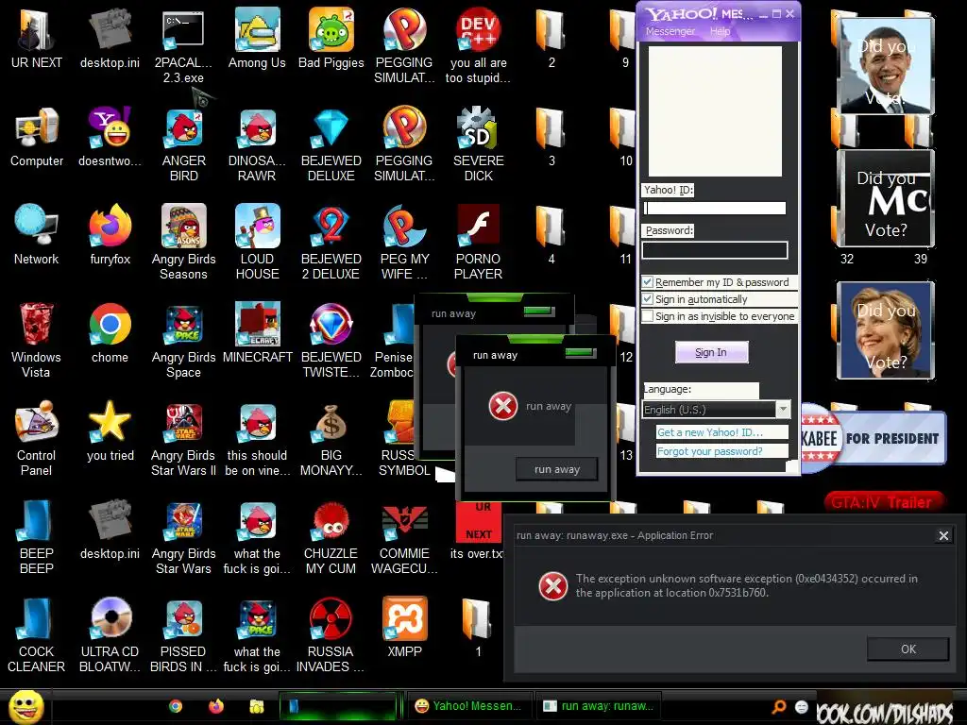
Task: Open Firefox from the taskbar quick launch
Action: tap(216, 706)
